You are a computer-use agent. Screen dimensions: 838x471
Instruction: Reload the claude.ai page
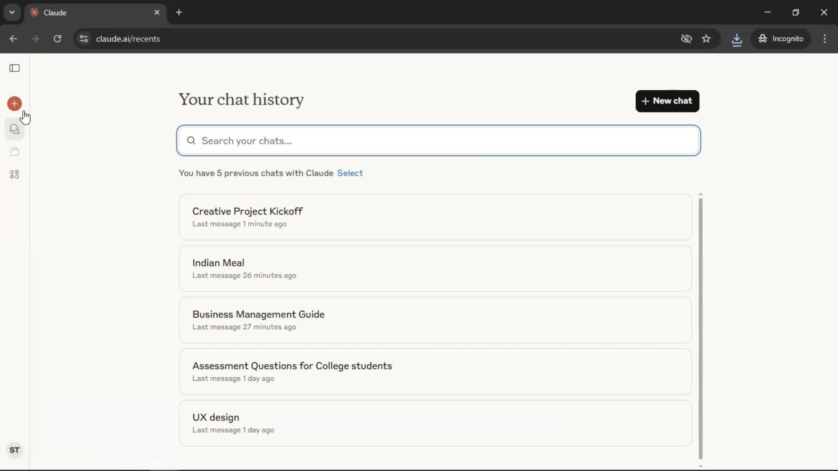click(57, 39)
